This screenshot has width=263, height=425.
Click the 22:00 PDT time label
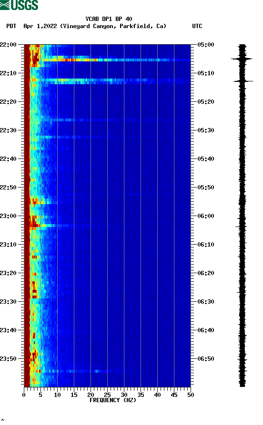click(x=8, y=44)
